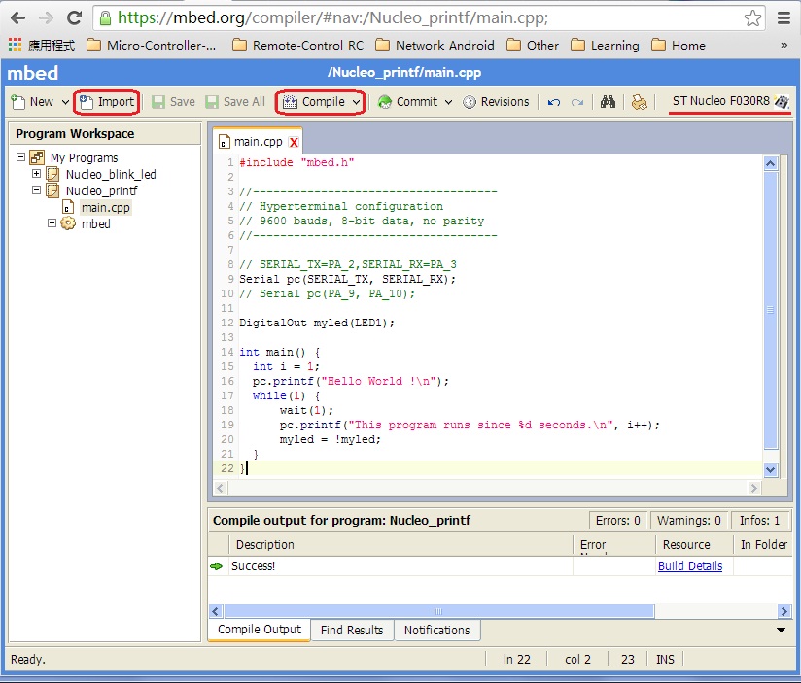801x683 pixels.
Task: Expand the mbed library node
Action: (52, 223)
